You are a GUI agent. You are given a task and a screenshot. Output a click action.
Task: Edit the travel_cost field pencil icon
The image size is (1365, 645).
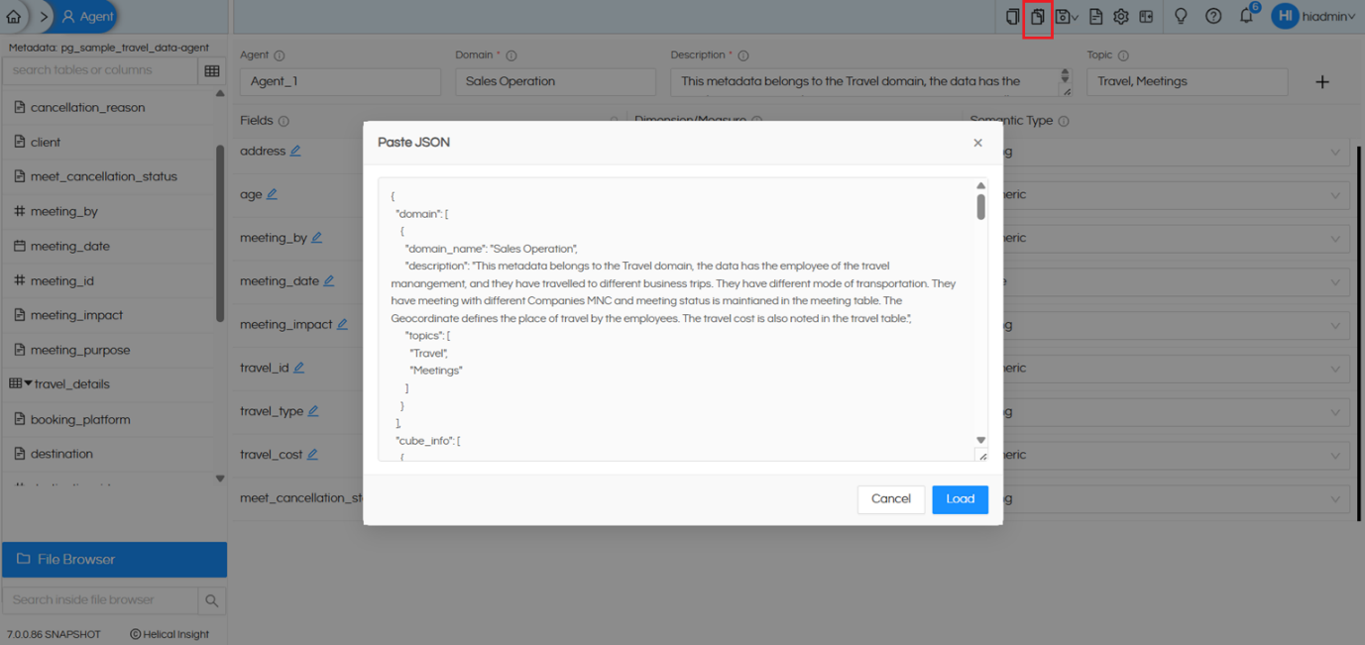click(x=312, y=455)
